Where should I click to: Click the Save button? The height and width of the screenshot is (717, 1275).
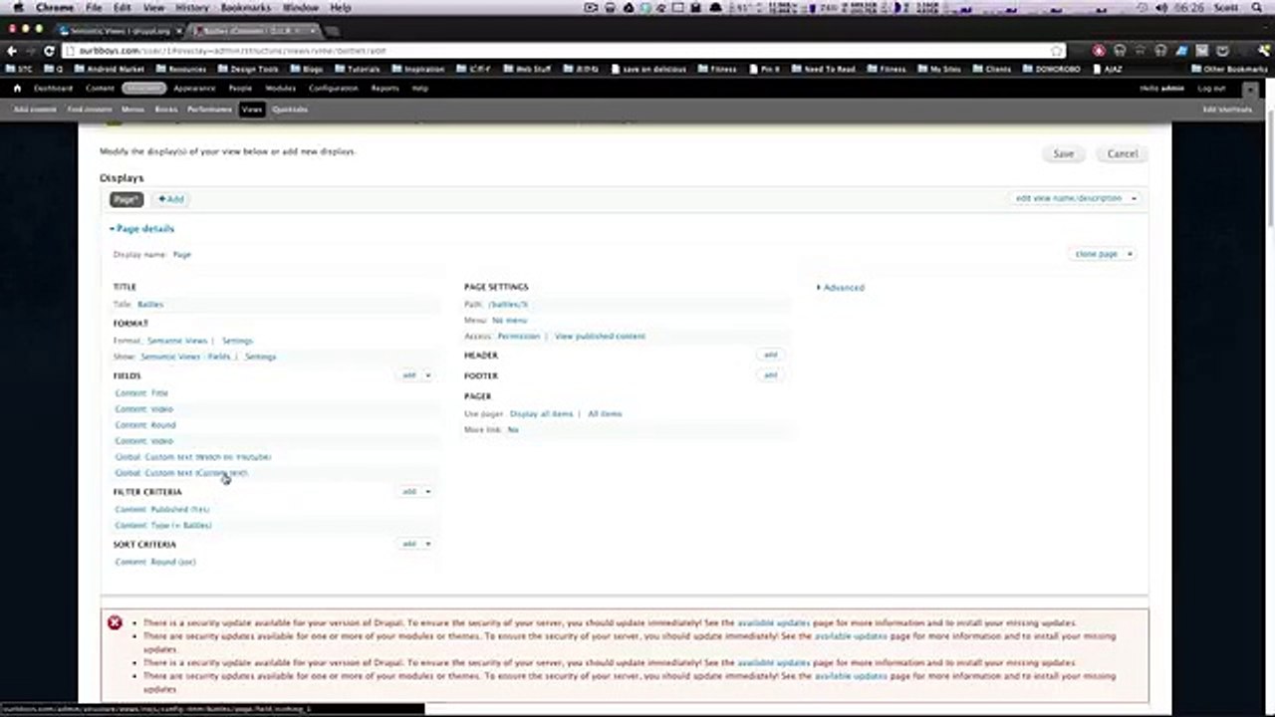pos(1064,153)
